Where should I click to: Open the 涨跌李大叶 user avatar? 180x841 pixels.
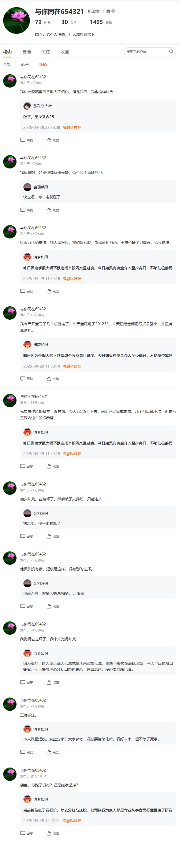click(27, 106)
